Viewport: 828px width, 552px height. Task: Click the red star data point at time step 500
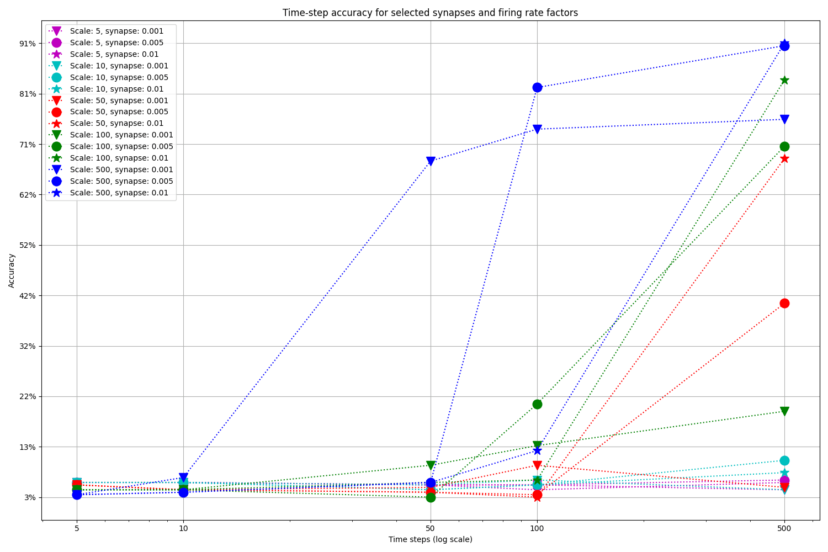(784, 158)
